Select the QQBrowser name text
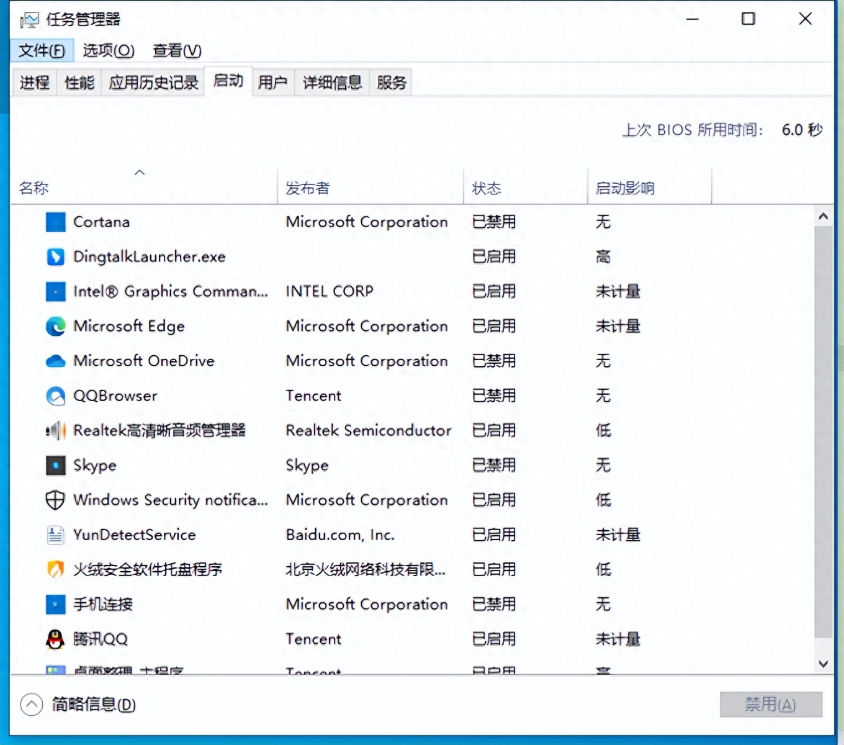Screen dimensions: 844x745 [x=115, y=395]
